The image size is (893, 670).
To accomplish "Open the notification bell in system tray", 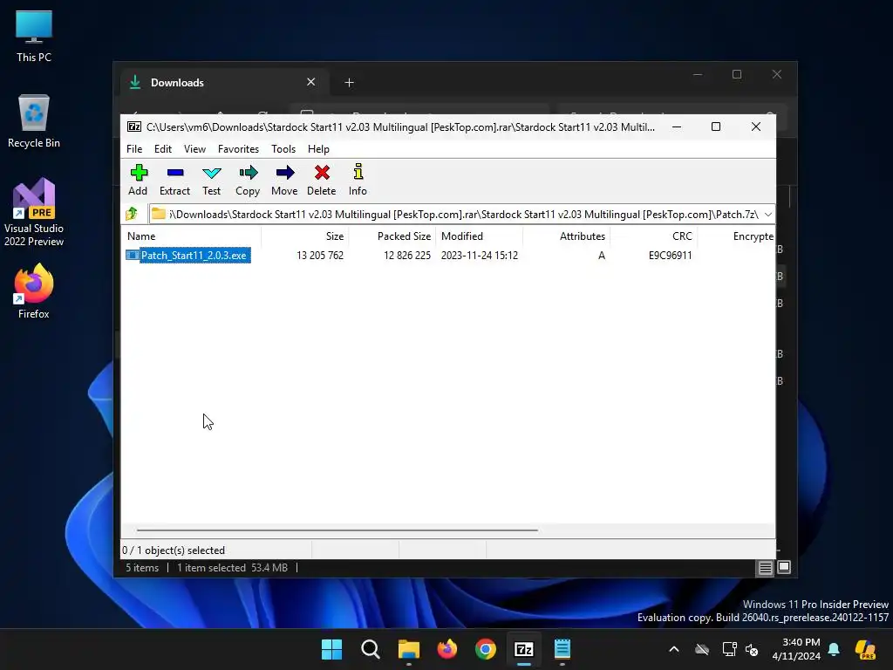I will (x=834, y=649).
